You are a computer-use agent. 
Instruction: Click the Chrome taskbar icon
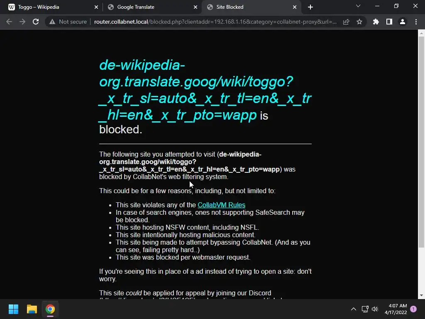pyautogui.click(x=50, y=309)
